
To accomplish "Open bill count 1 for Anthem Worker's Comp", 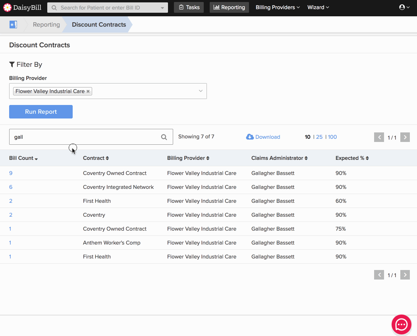I will click(10, 243).
